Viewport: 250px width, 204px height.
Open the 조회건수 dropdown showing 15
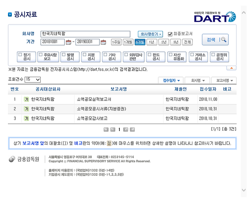point(33,80)
